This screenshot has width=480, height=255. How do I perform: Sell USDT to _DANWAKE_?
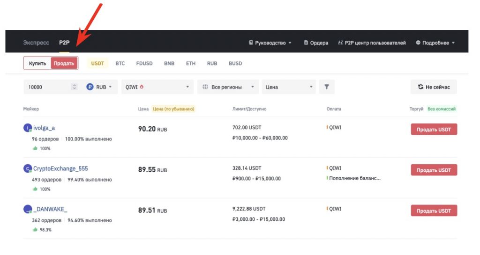(x=434, y=211)
